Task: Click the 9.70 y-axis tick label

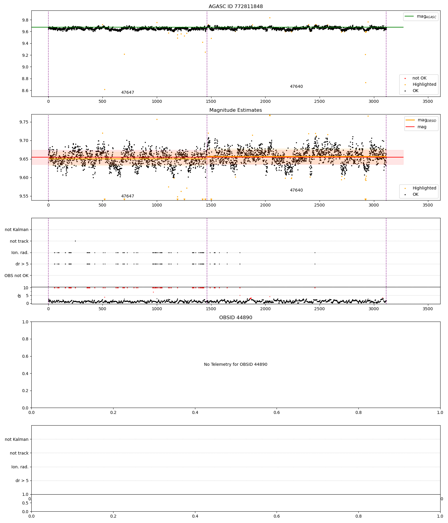Action: (24, 140)
